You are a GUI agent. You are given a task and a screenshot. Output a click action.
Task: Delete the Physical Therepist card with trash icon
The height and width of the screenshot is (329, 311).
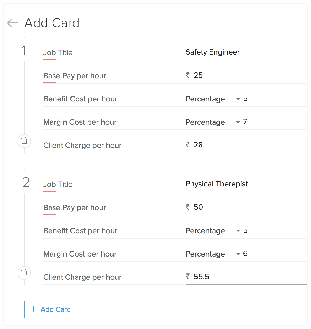(24, 272)
